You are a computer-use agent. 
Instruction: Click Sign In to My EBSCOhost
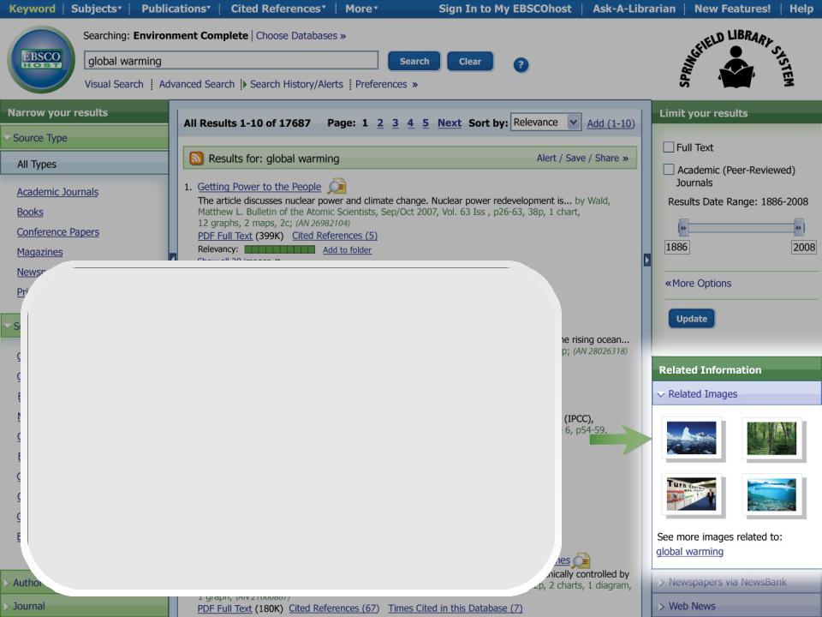[x=505, y=9]
